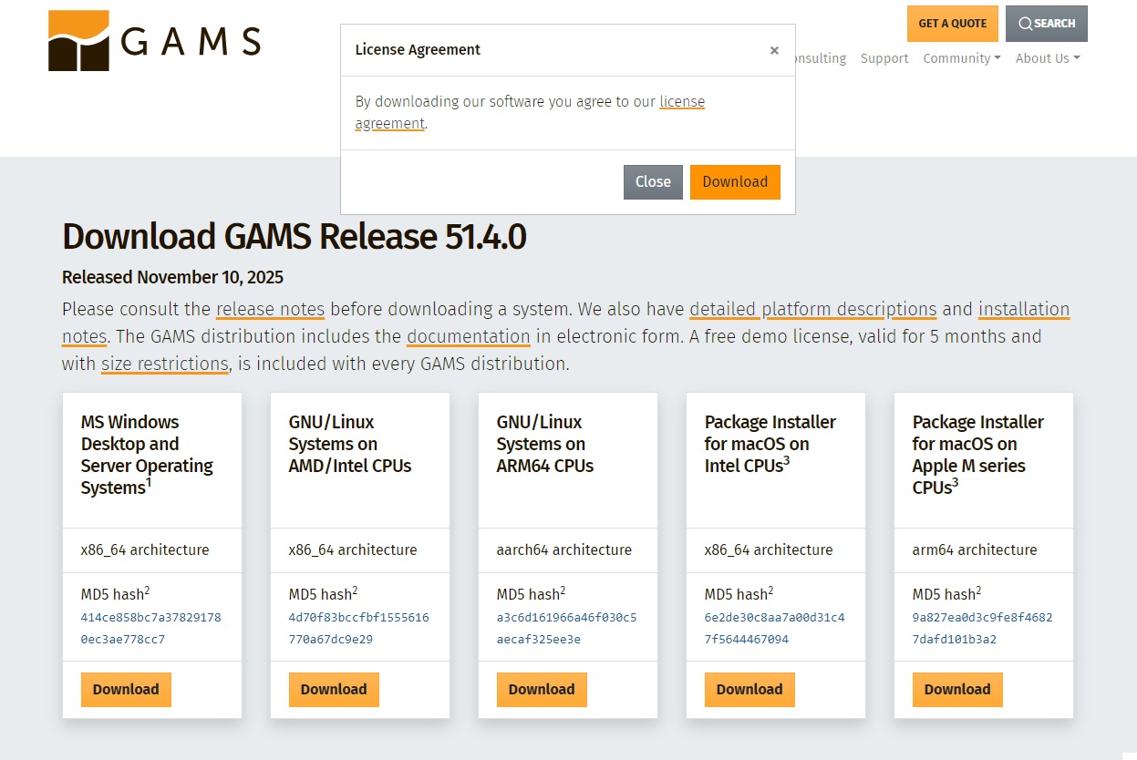Download GNU/Linux AMD/Intel build
The image size is (1137, 760).
point(334,690)
